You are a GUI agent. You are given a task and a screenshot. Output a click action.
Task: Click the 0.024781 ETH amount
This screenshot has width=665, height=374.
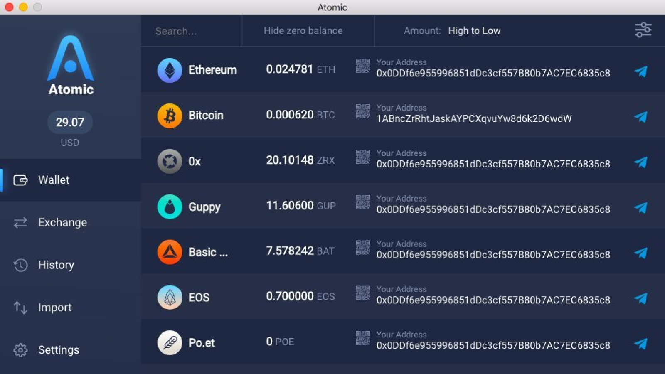[300, 69]
